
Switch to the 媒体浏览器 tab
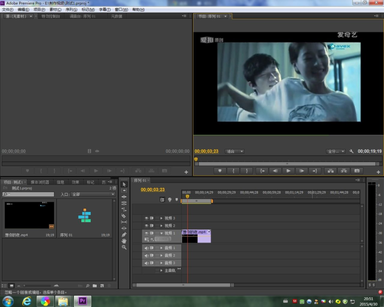click(40, 182)
